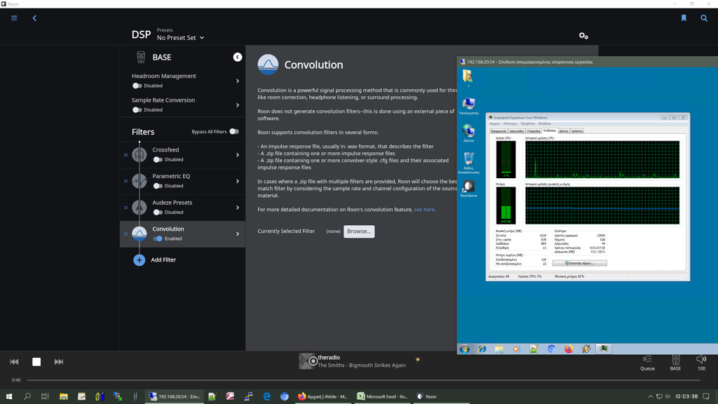Open the volume speaker icon showing 100
This screenshot has width=718, height=404.
[701, 359]
